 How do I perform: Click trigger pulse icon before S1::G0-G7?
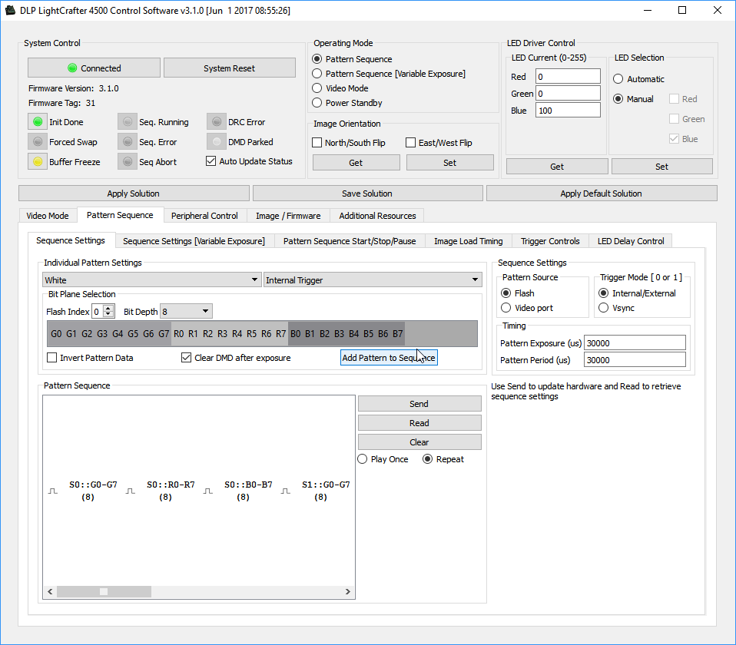coord(285,491)
